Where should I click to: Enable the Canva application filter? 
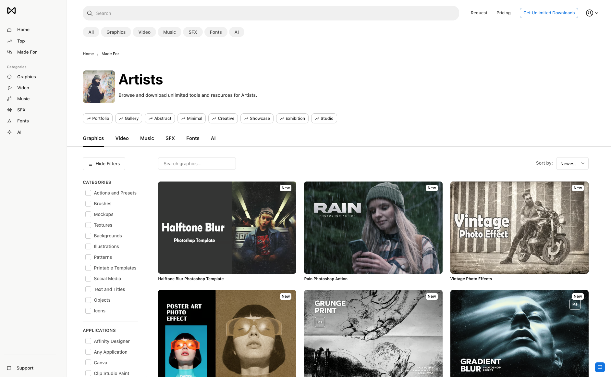point(88,362)
